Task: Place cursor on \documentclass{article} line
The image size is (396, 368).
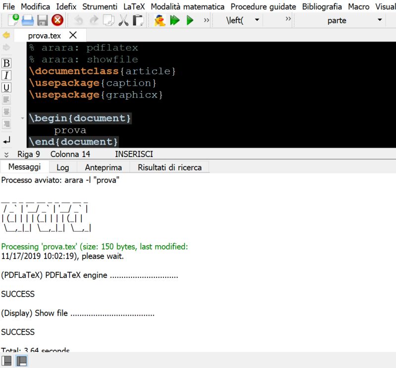Action: (102, 71)
